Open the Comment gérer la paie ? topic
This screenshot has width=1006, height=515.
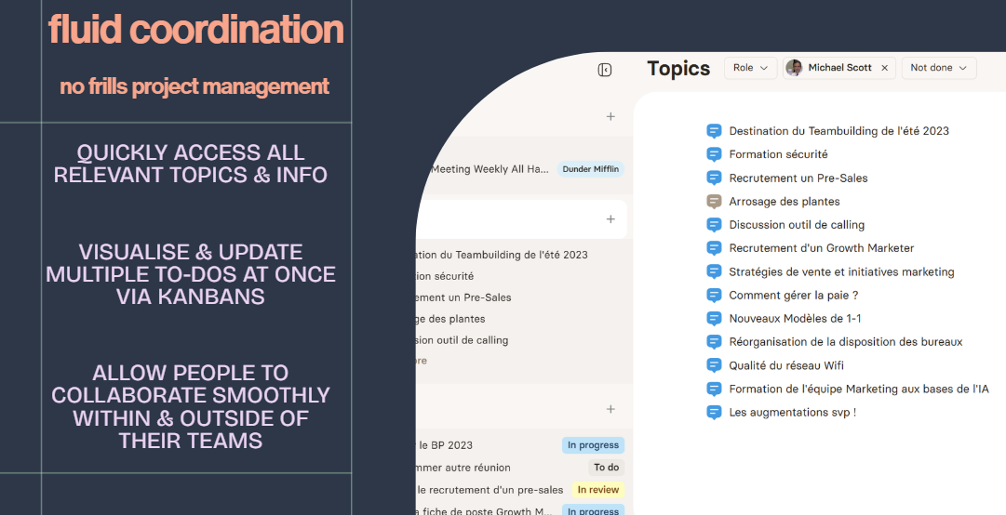click(x=793, y=295)
